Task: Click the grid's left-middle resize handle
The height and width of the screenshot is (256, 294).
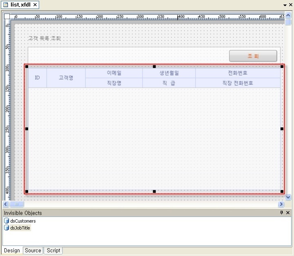Action: tap(27, 129)
